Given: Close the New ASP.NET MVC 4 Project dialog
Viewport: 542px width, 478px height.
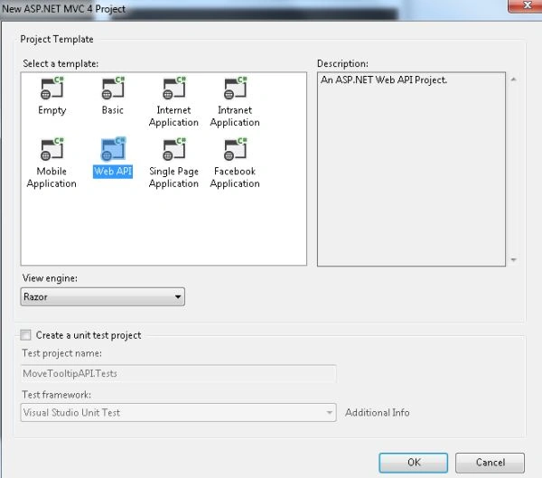Looking at the screenshot, I should click(527, 5).
